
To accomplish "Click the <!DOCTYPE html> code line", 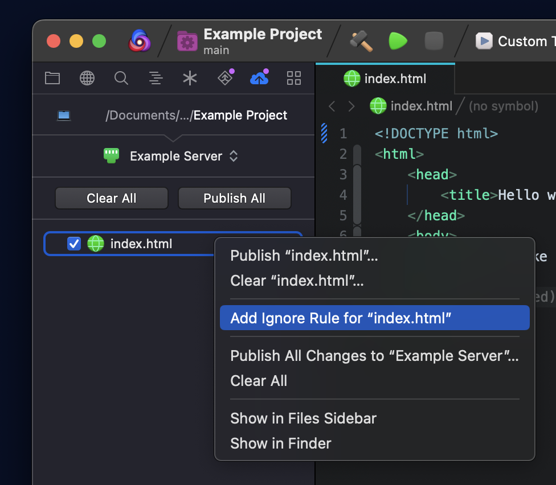I will click(436, 134).
